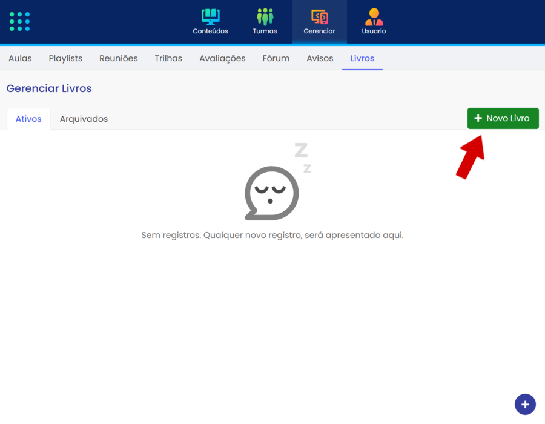Viewport: 545px width, 424px height.
Task: Open the Conteúdos monitor icon
Action: pyautogui.click(x=210, y=16)
